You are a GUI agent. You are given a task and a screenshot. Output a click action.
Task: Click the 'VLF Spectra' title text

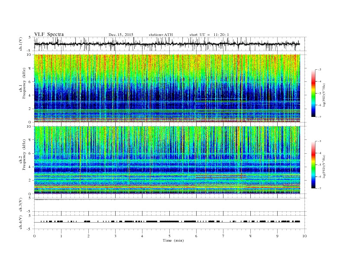[49, 34]
